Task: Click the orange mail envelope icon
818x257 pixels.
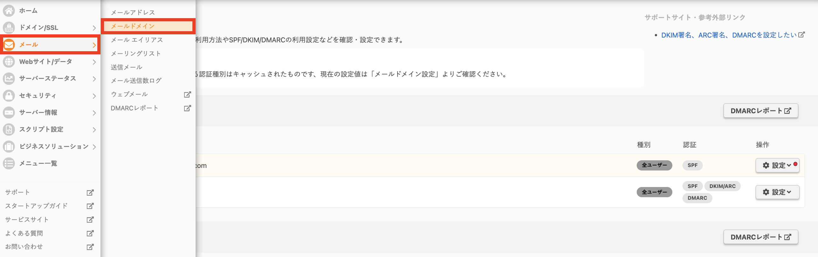Action: (x=9, y=45)
